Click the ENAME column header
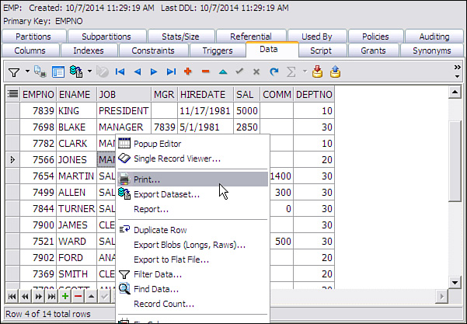 75,93
